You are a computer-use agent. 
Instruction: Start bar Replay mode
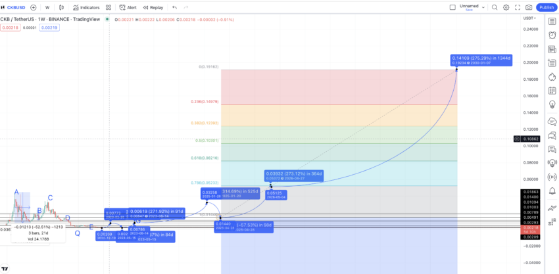click(153, 7)
